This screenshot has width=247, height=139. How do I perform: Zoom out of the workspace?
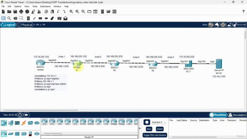[83, 12]
